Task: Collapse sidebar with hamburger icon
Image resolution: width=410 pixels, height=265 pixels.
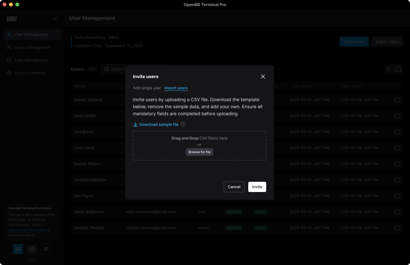Action: tap(55, 19)
